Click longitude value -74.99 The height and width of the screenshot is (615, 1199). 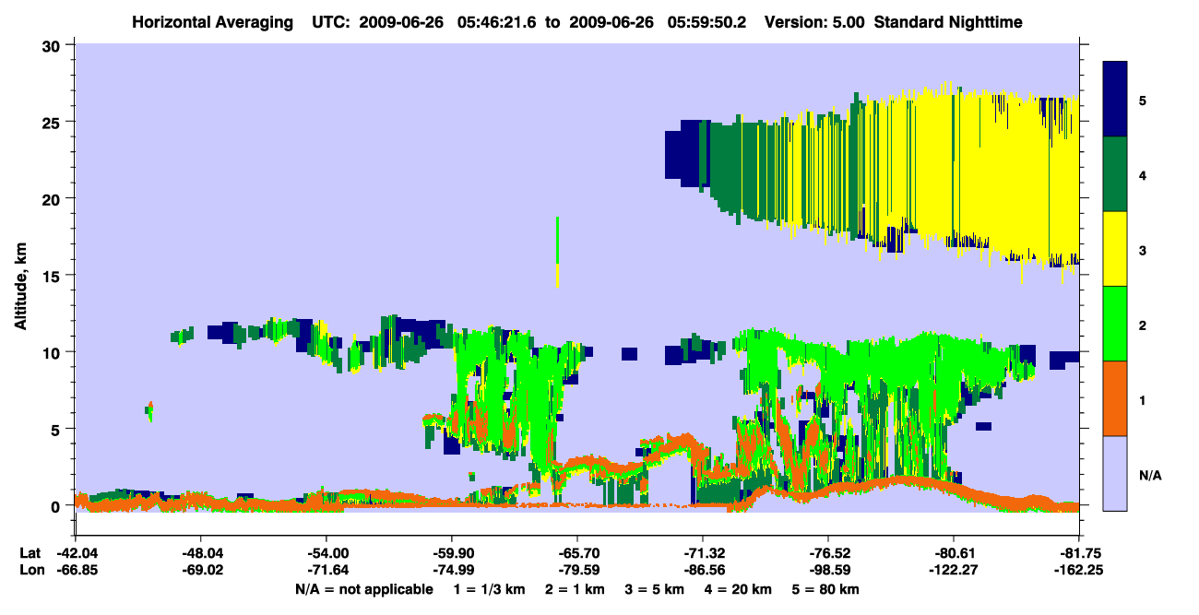pos(452,570)
